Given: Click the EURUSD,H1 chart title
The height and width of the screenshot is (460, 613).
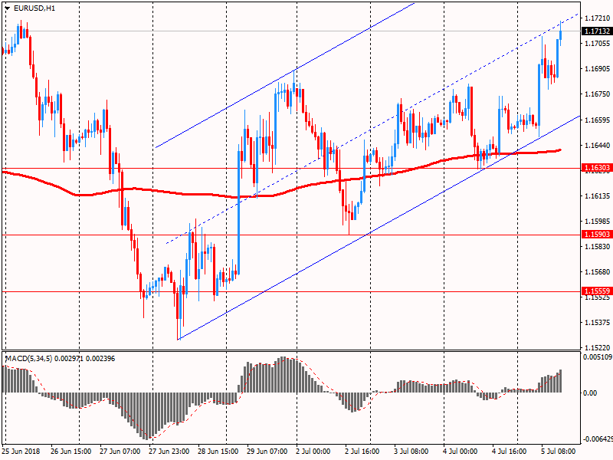Looking at the screenshot, I should pos(34,8).
